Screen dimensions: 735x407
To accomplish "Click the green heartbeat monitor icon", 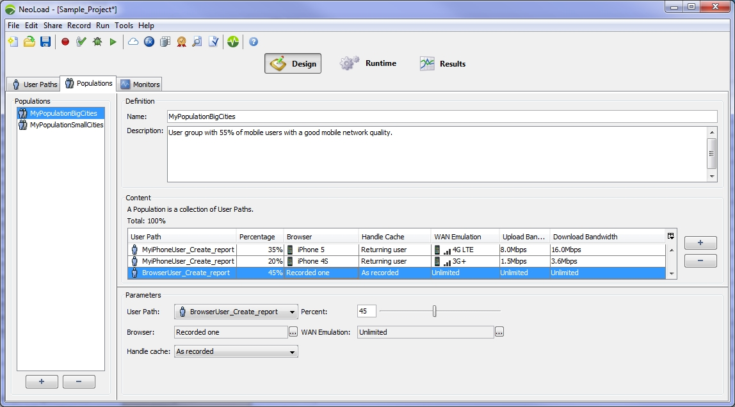I will coord(233,42).
